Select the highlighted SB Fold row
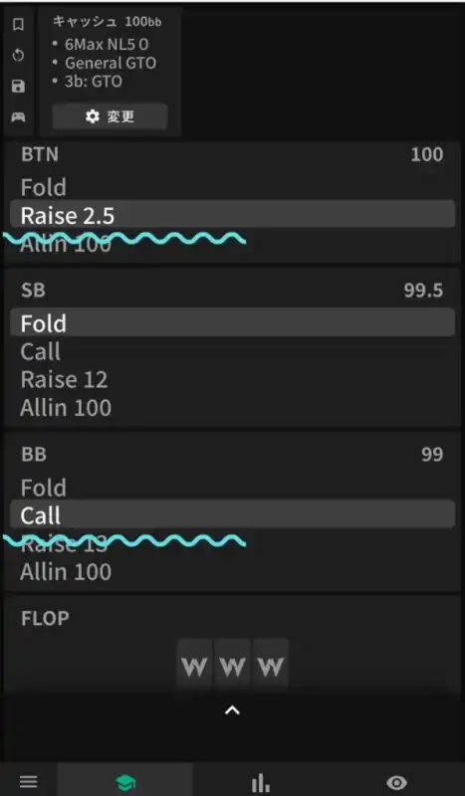Viewport: 465px width, 796px height. point(232,322)
